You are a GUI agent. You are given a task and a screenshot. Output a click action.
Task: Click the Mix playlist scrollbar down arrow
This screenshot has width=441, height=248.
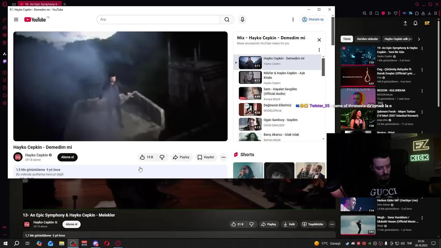coord(323,139)
